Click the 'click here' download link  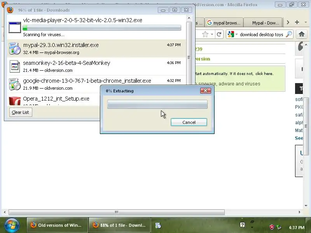click(x=264, y=73)
